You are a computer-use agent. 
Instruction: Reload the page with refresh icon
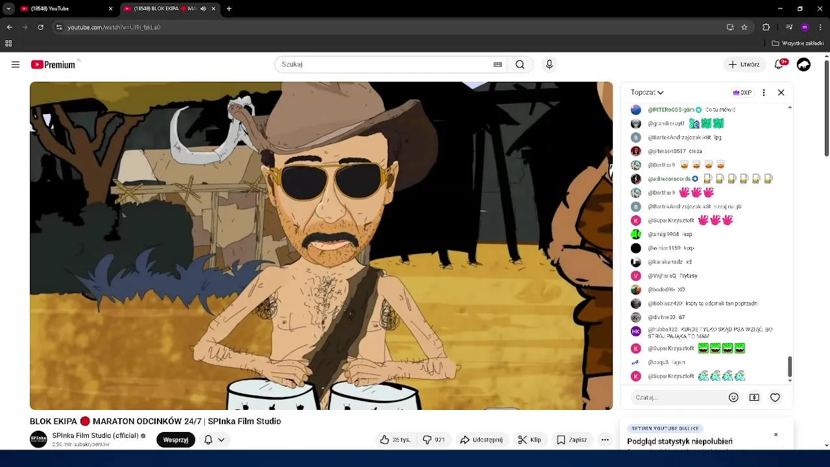40,27
